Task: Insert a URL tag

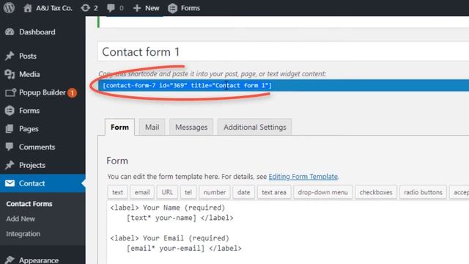Action: tap(167, 192)
